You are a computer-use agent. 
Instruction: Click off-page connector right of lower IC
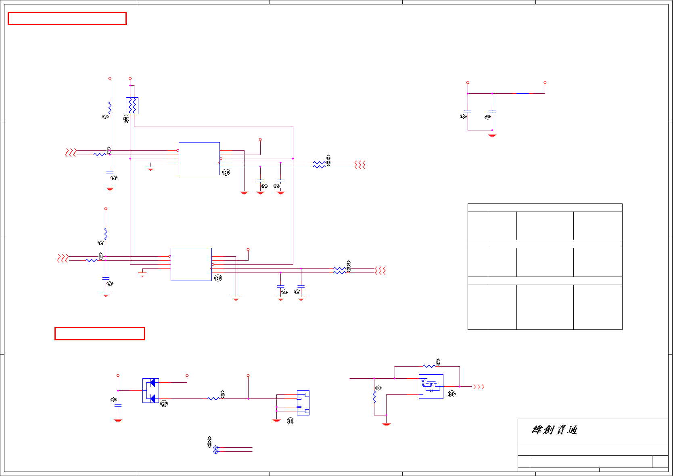tap(380, 271)
